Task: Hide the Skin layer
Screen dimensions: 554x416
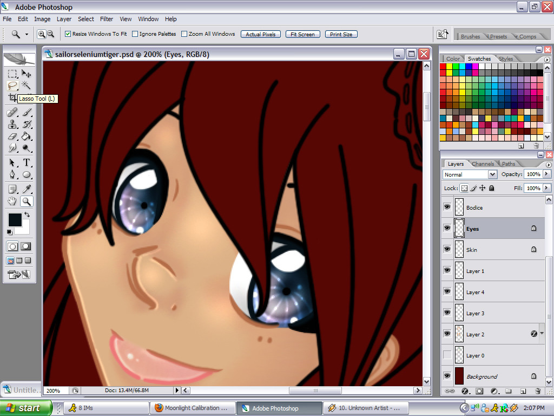Action: 447,249
